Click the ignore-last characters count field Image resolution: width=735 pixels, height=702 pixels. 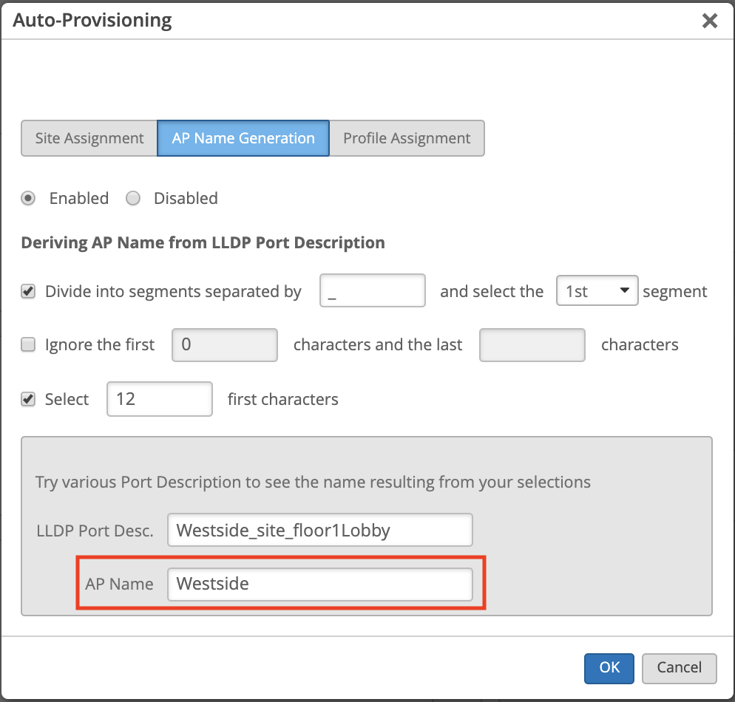point(532,344)
